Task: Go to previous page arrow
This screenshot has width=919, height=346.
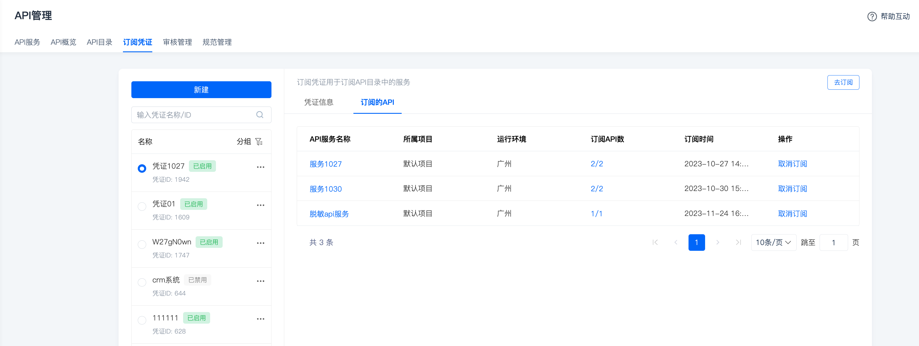Action: [676, 242]
